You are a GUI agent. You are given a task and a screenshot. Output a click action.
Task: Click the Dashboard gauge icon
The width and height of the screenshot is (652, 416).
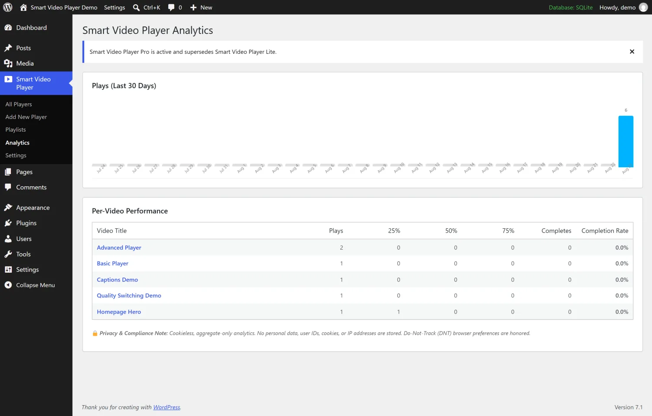pyautogui.click(x=8, y=28)
